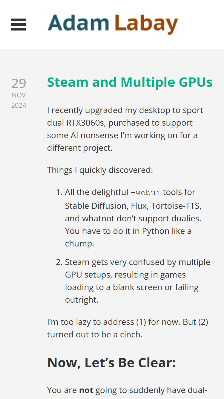Screen dimensions: 224x399
Task: Click the text loading to a blank screen
Action: (114, 287)
